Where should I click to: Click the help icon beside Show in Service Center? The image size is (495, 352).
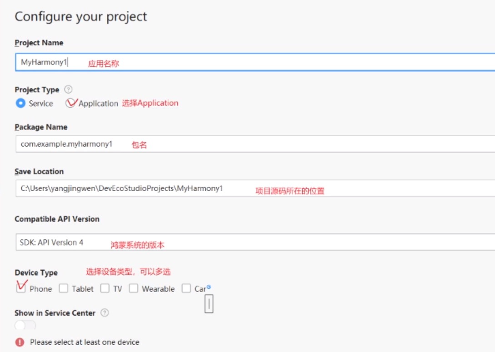[105, 312]
